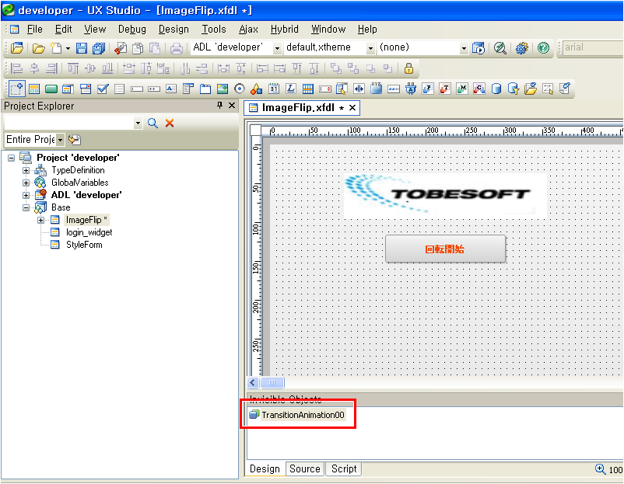Open the Design menu
Viewport: 624px width, 484px height.
(x=174, y=30)
